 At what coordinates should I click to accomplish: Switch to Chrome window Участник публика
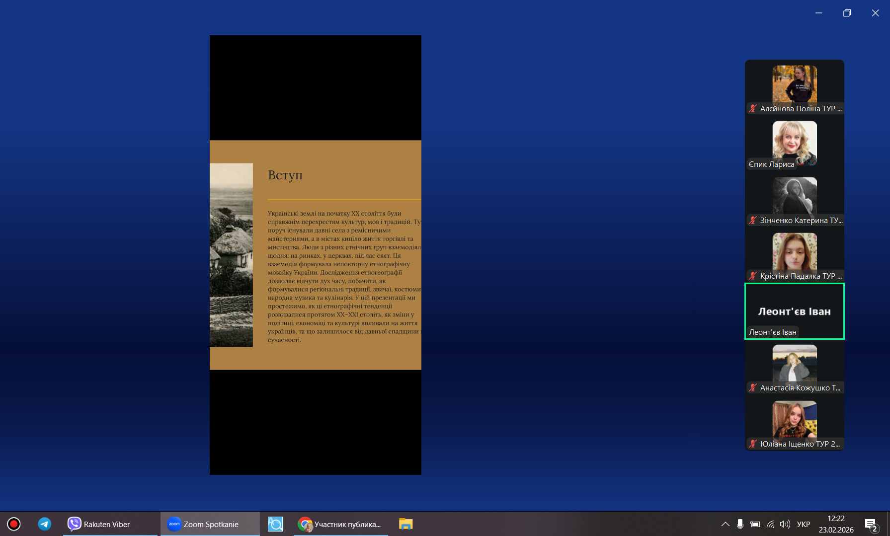click(340, 524)
